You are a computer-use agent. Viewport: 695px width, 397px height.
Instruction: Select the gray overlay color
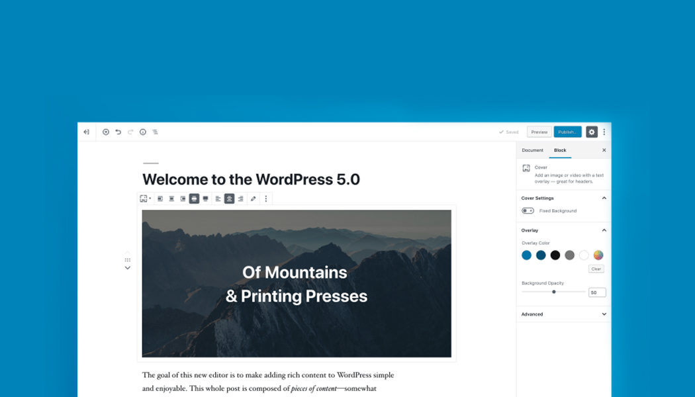coord(569,255)
